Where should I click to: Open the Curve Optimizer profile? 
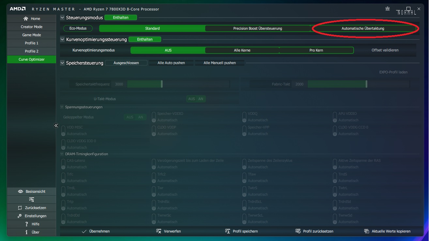[x=32, y=59]
